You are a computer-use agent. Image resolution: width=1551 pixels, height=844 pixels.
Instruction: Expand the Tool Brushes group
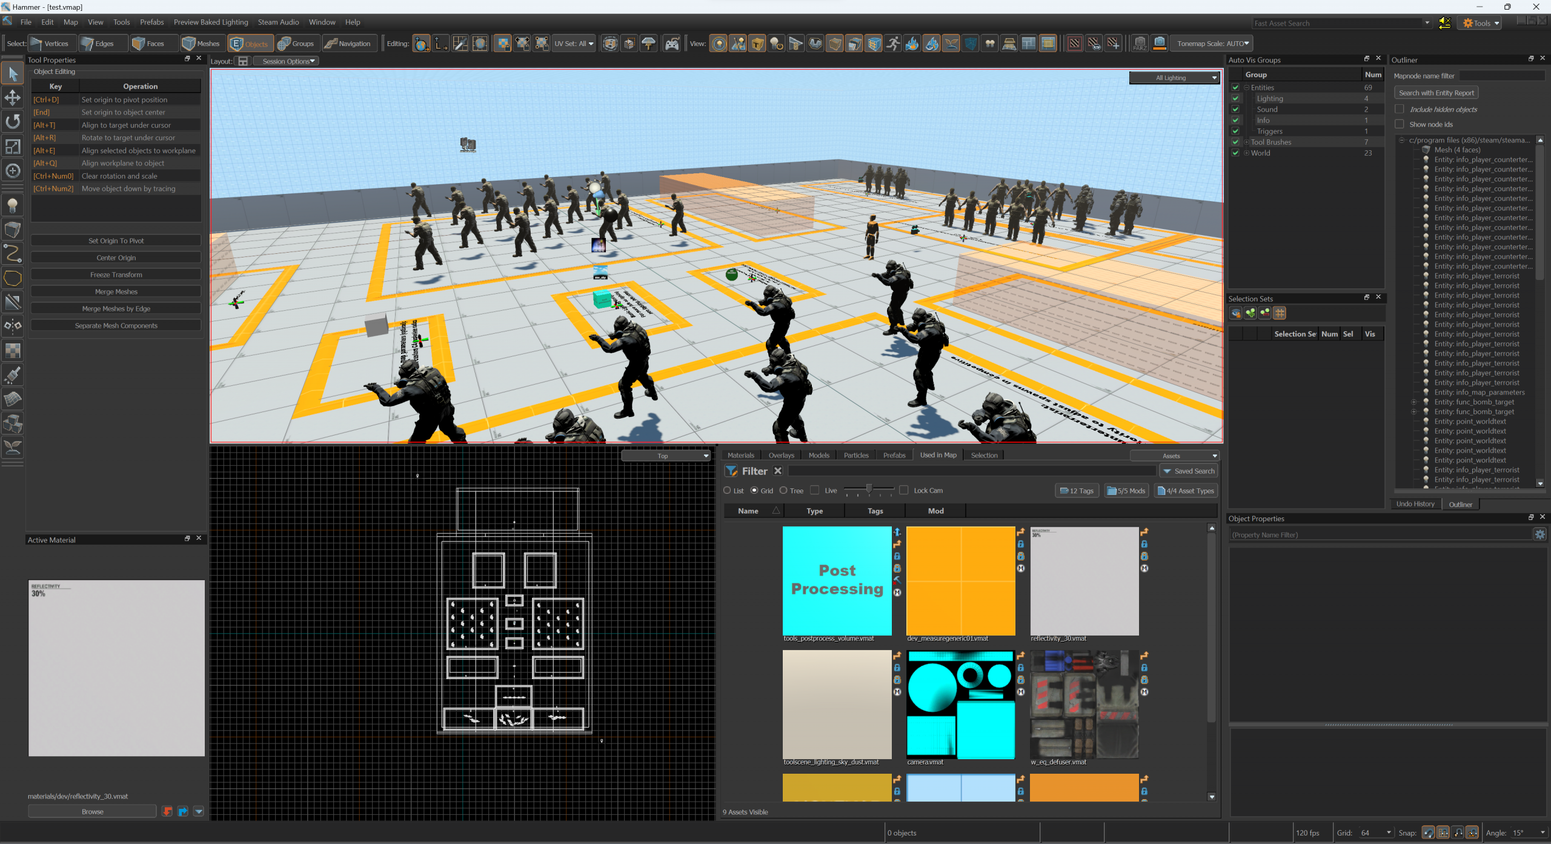click(1247, 142)
